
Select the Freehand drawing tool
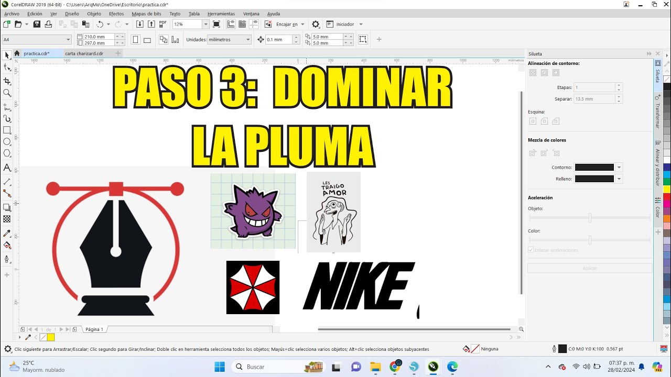coord(7,106)
